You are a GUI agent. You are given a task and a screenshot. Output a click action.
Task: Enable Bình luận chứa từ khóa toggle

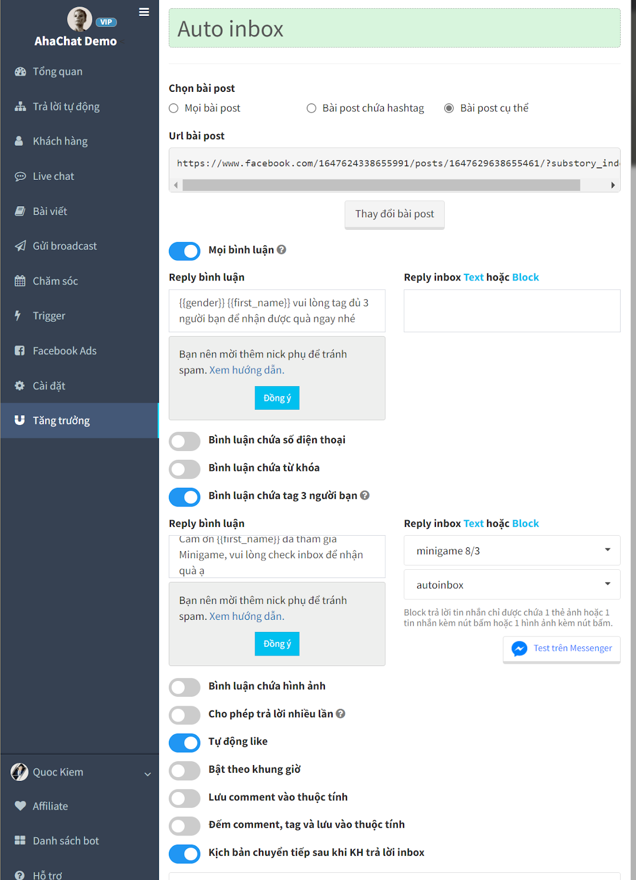point(185,469)
